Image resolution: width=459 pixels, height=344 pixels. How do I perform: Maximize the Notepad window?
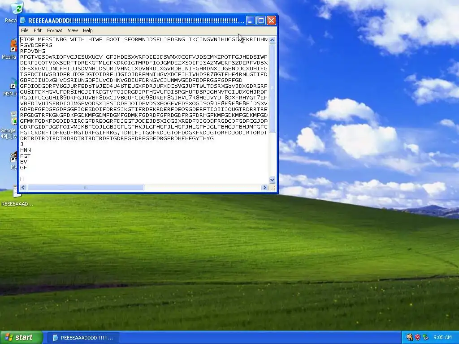click(261, 21)
